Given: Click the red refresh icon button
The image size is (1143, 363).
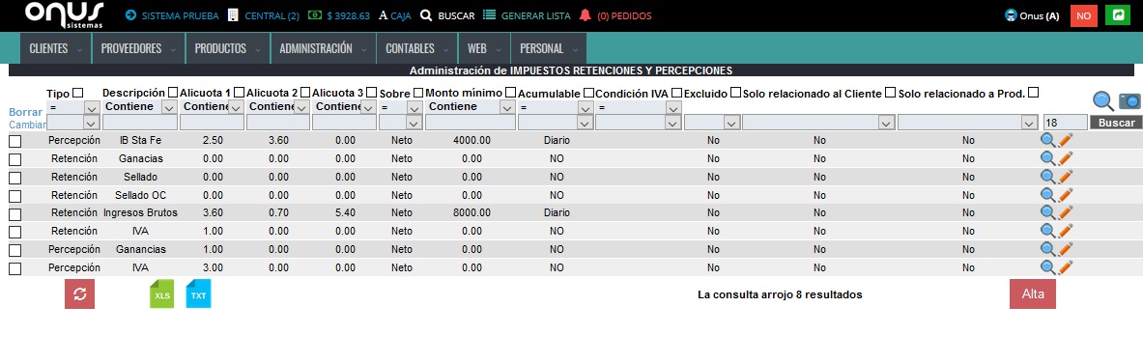Looking at the screenshot, I should coord(79,293).
